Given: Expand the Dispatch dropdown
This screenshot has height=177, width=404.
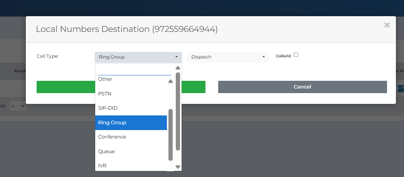Looking at the screenshot, I should pos(228,57).
